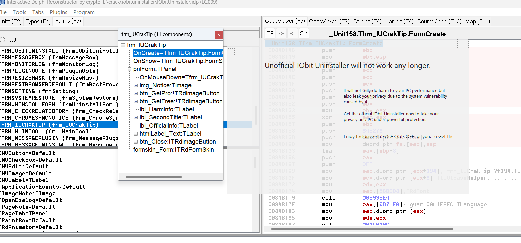Click TImageNote=TImage entry

click(x=28, y=193)
